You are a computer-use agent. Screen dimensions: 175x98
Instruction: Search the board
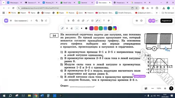(37, 21)
